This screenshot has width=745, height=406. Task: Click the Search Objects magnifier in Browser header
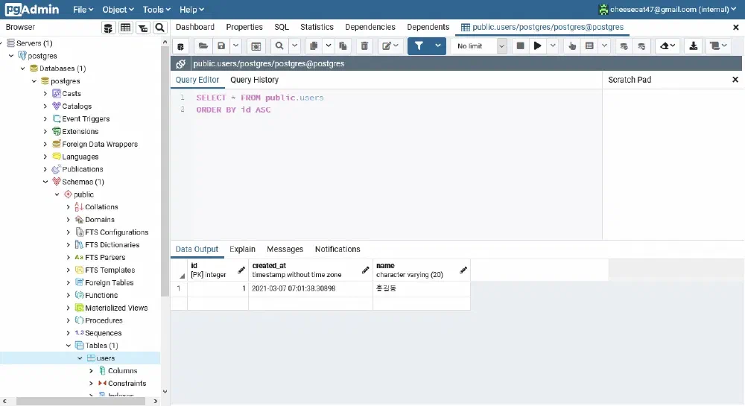(x=159, y=28)
